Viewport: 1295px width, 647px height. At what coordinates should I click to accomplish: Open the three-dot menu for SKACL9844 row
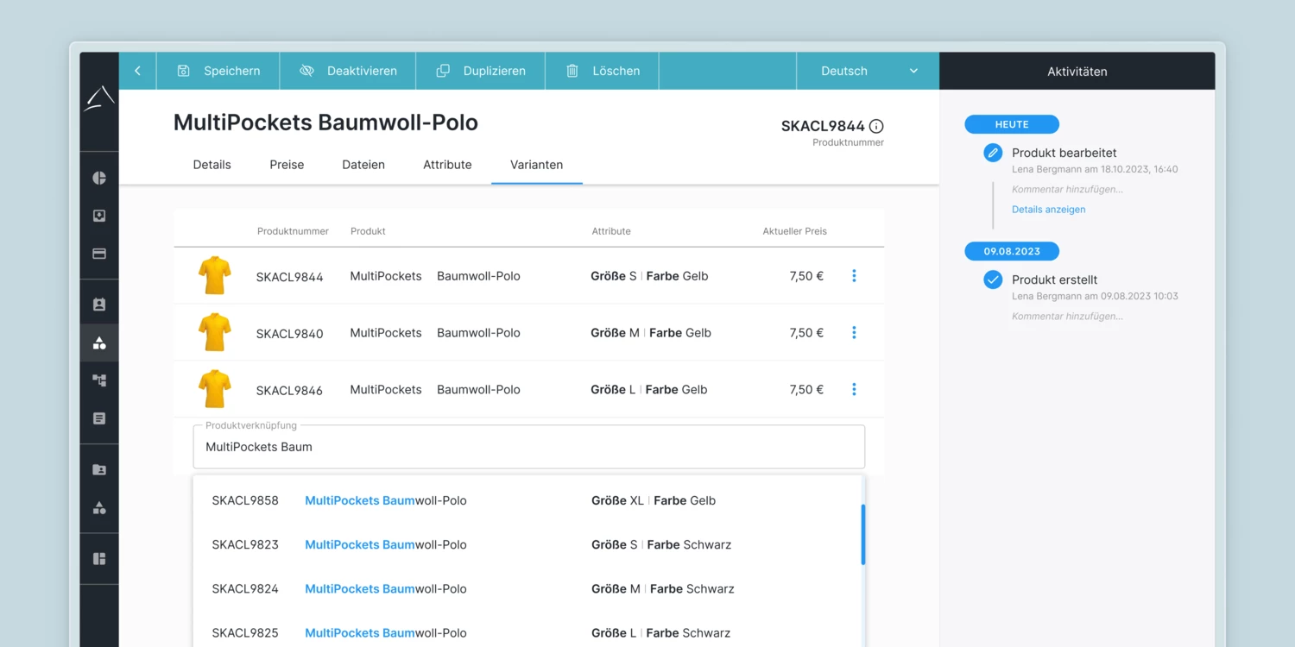(x=854, y=276)
